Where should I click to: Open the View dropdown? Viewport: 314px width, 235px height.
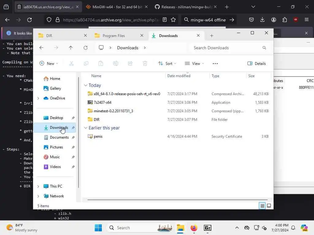[x=194, y=64]
